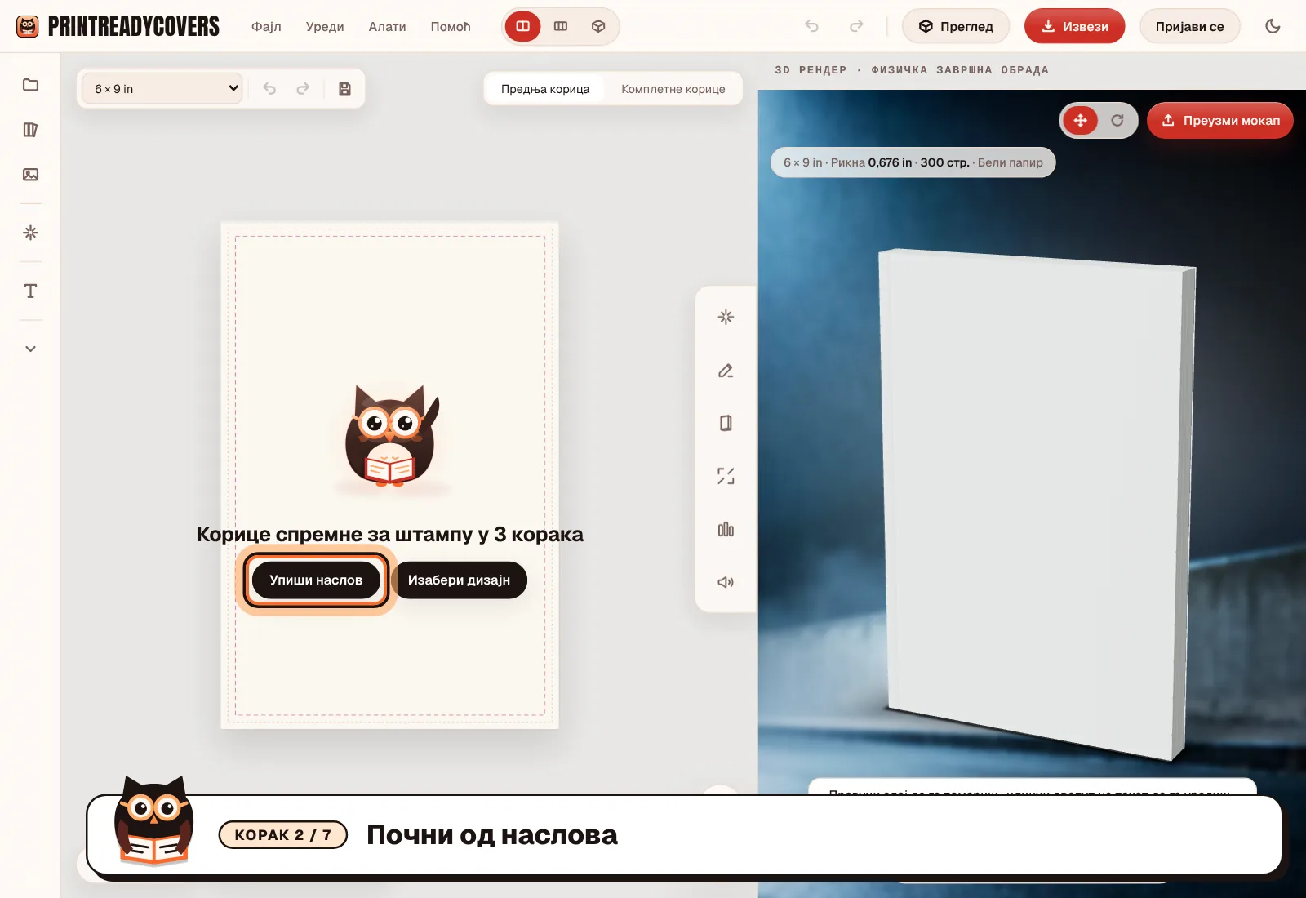The image size is (1306, 898).
Task: Open the Алати menu
Action: click(x=387, y=26)
